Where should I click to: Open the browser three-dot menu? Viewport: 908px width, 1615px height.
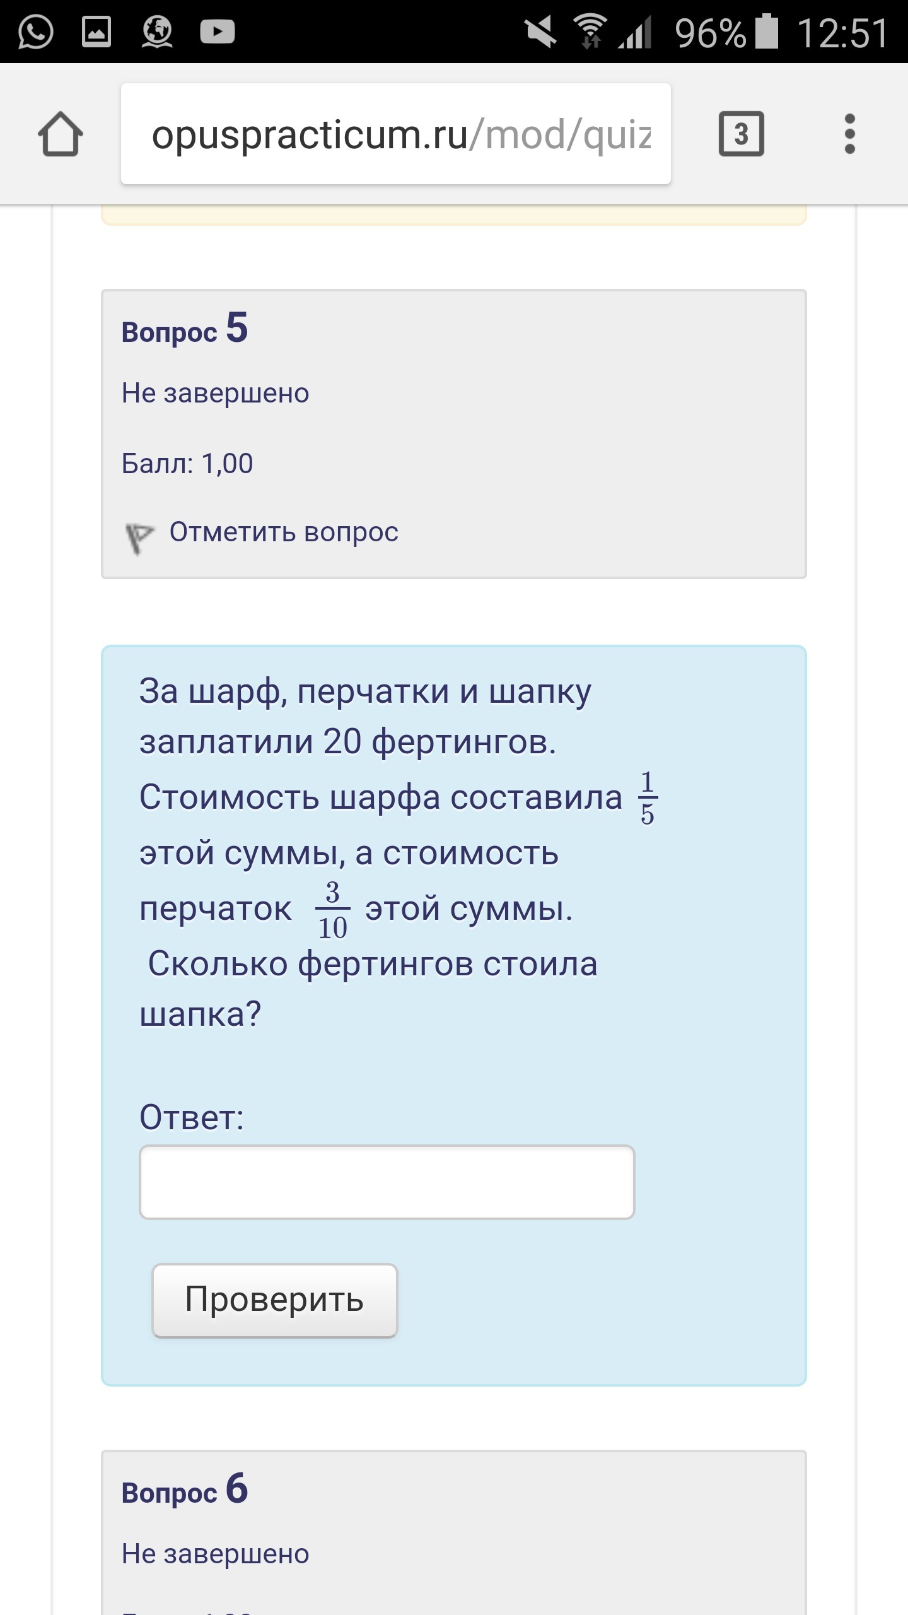pyautogui.click(x=849, y=134)
